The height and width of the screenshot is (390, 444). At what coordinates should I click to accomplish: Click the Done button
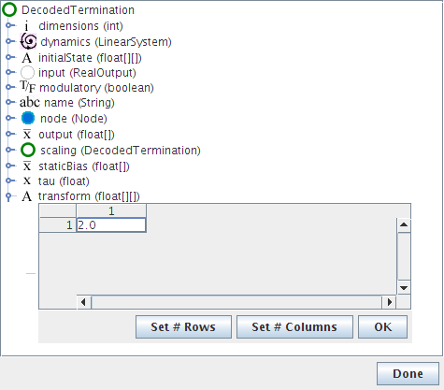click(x=408, y=373)
